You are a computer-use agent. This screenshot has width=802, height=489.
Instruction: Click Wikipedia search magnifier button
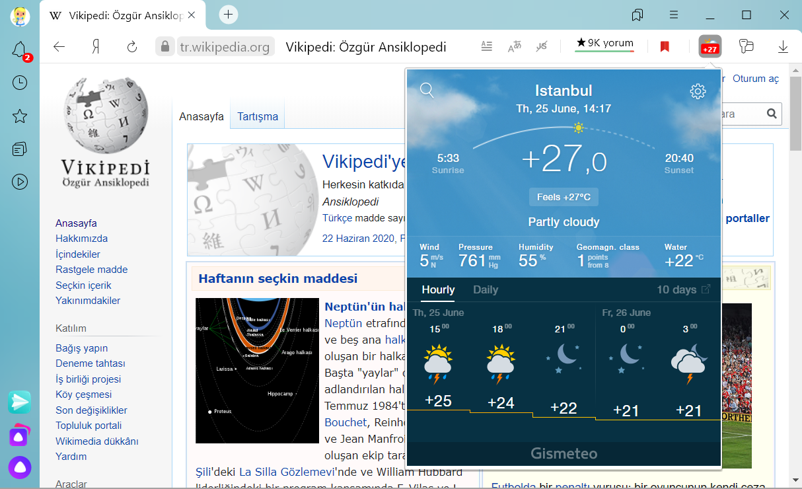[x=772, y=114]
